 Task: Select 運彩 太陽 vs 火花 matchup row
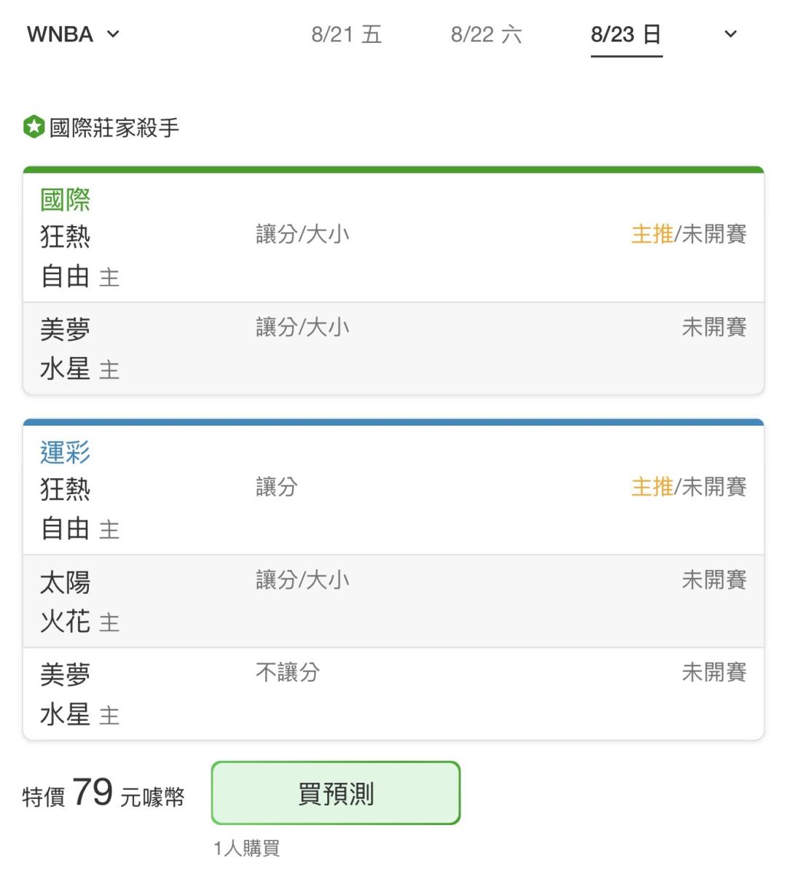[393, 601]
